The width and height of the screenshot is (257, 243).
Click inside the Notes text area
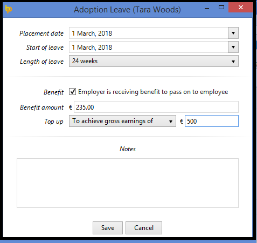128,183
